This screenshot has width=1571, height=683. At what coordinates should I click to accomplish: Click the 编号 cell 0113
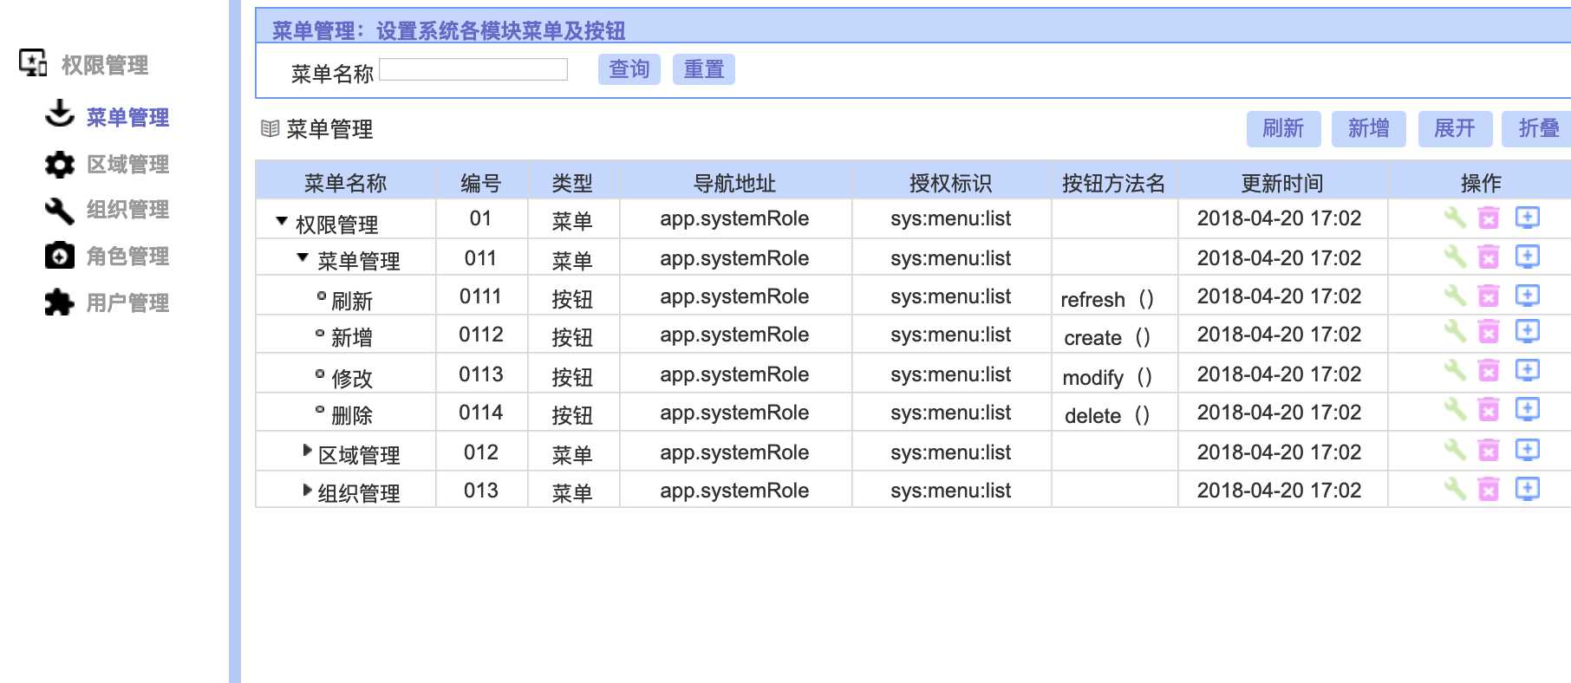[481, 374]
